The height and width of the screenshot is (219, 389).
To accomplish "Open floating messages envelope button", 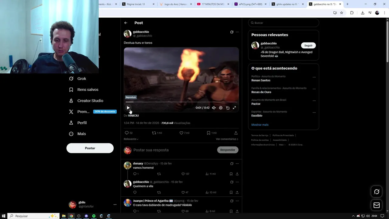I will pos(377,205).
